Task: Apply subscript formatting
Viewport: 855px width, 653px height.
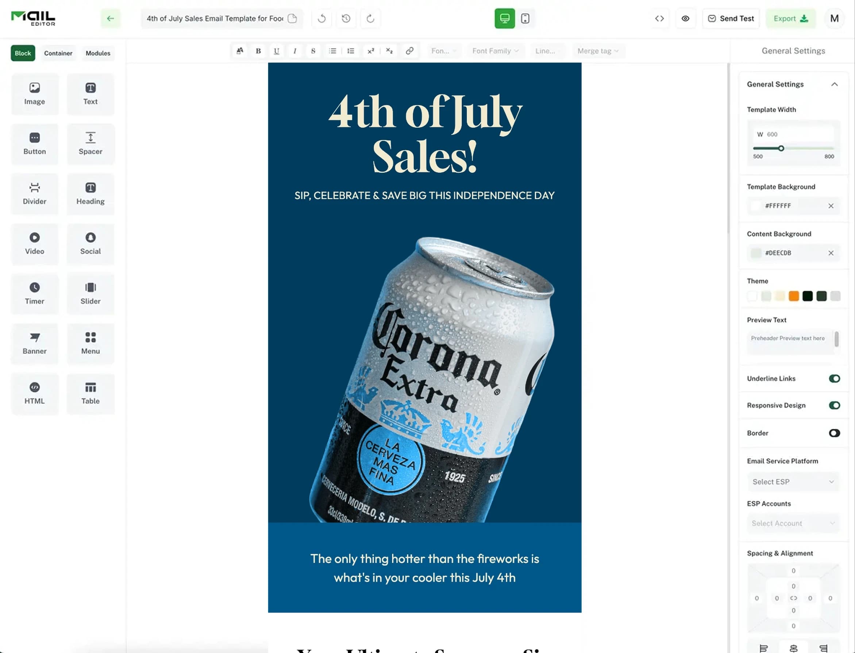Action: [x=389, y=51]
